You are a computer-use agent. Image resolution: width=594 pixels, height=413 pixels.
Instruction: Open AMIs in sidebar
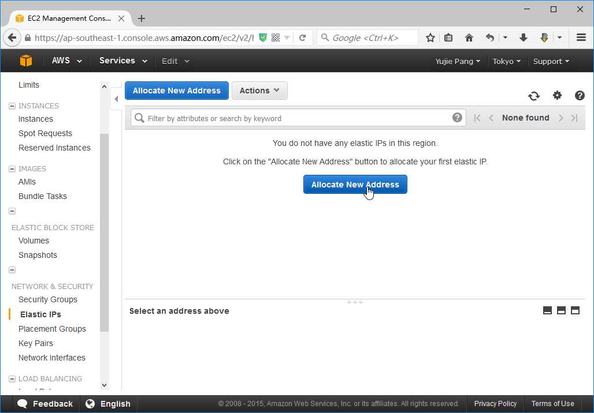[27, 182]
